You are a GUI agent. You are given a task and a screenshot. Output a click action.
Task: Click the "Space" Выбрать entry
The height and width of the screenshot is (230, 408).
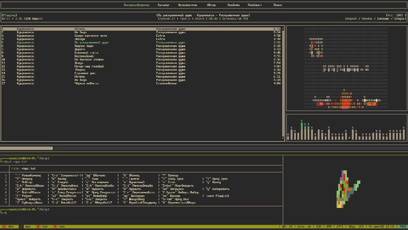(x=28, y=199)
